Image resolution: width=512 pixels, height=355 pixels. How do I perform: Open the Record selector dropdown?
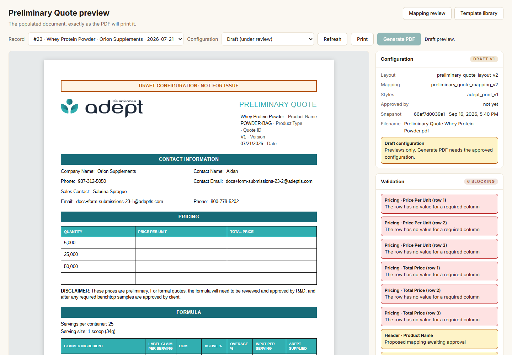point(106,39)
